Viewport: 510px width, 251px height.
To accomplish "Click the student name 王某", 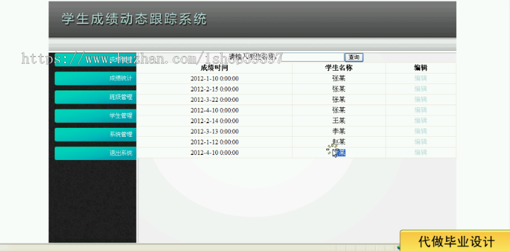I will [x=339, y=121].
